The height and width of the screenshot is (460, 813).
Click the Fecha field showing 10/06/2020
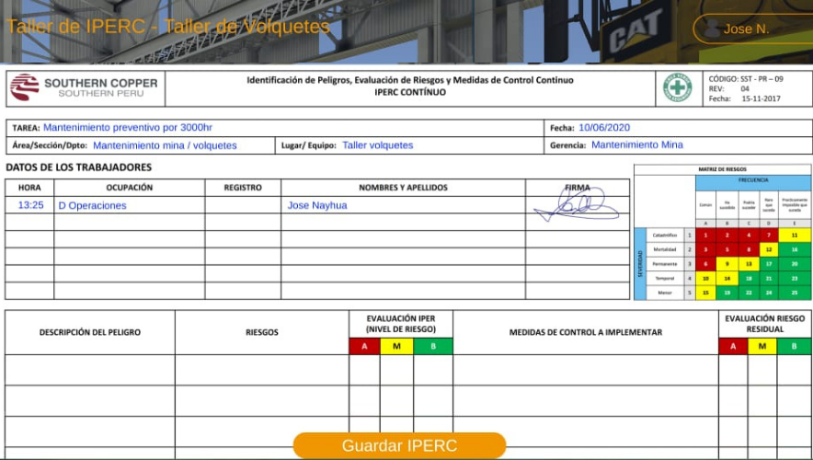pos(604,128)
